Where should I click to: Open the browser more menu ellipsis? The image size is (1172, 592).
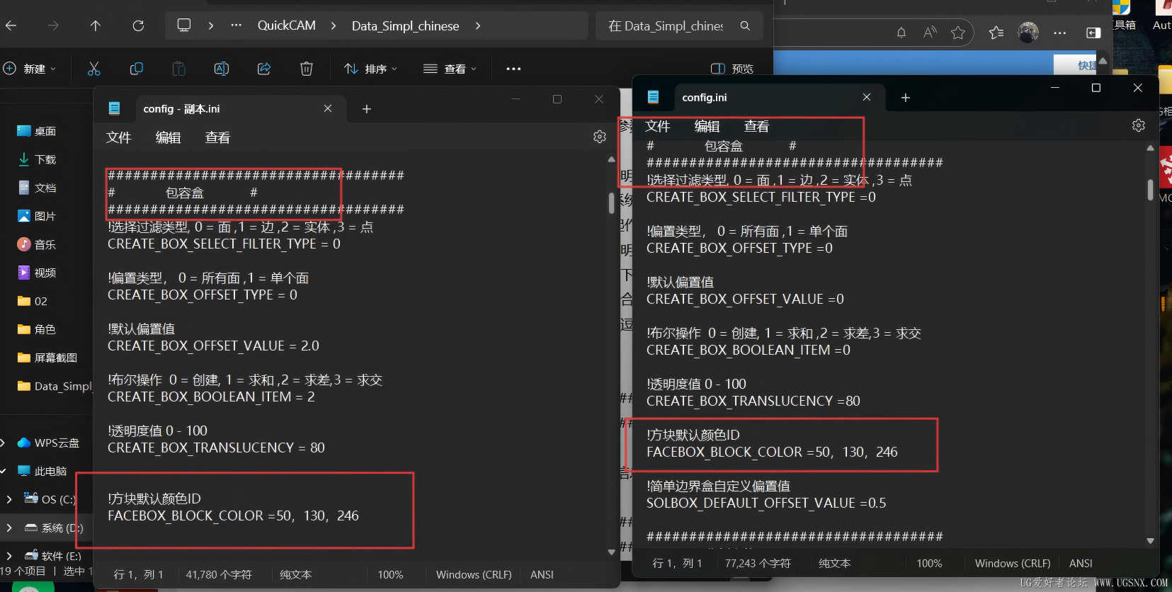click(1060, 33)
